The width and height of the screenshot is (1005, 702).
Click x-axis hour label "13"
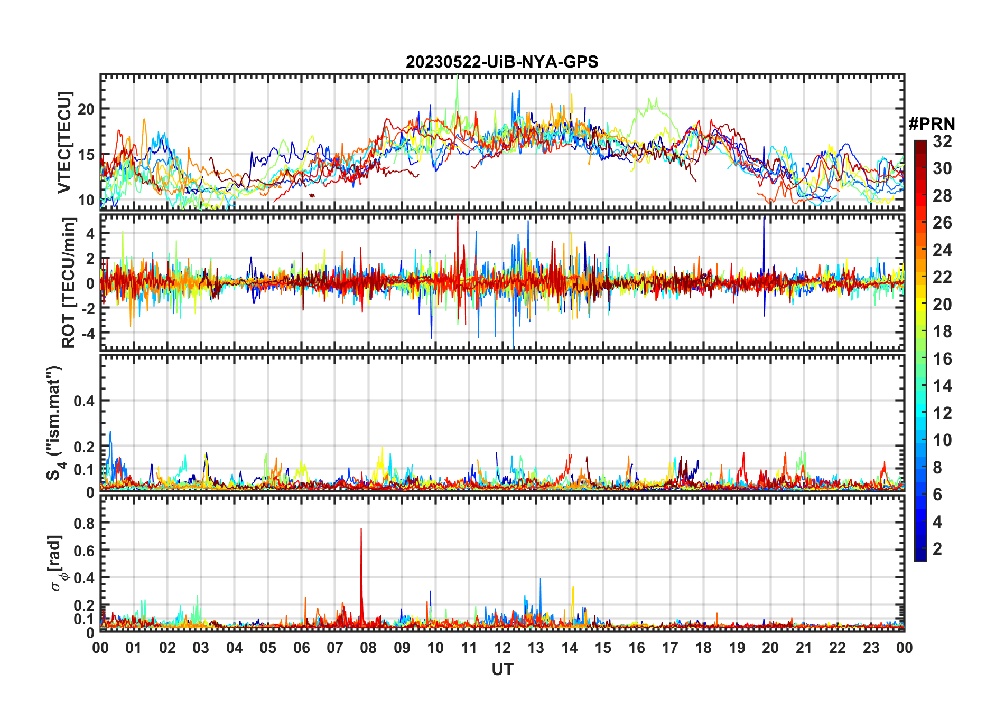tap(536, 648)
